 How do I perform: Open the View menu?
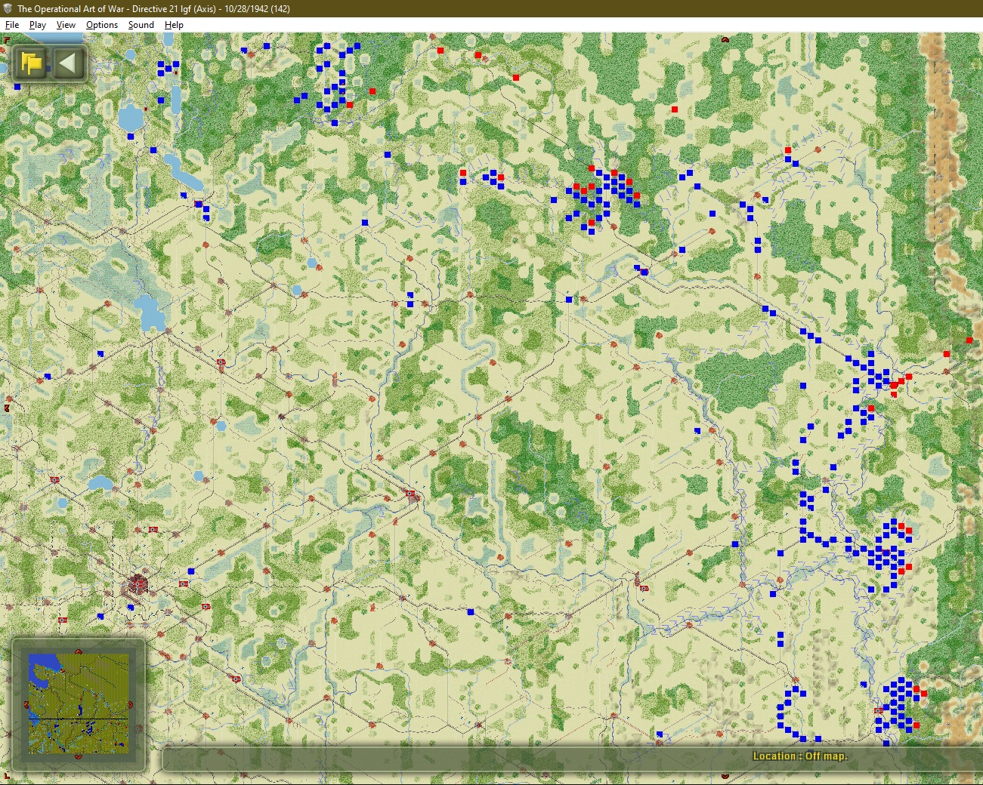[66, 25]
